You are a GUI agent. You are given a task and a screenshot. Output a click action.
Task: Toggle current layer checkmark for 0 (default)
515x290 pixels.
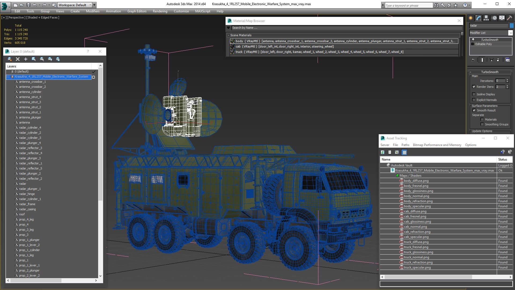pos(94,72)
